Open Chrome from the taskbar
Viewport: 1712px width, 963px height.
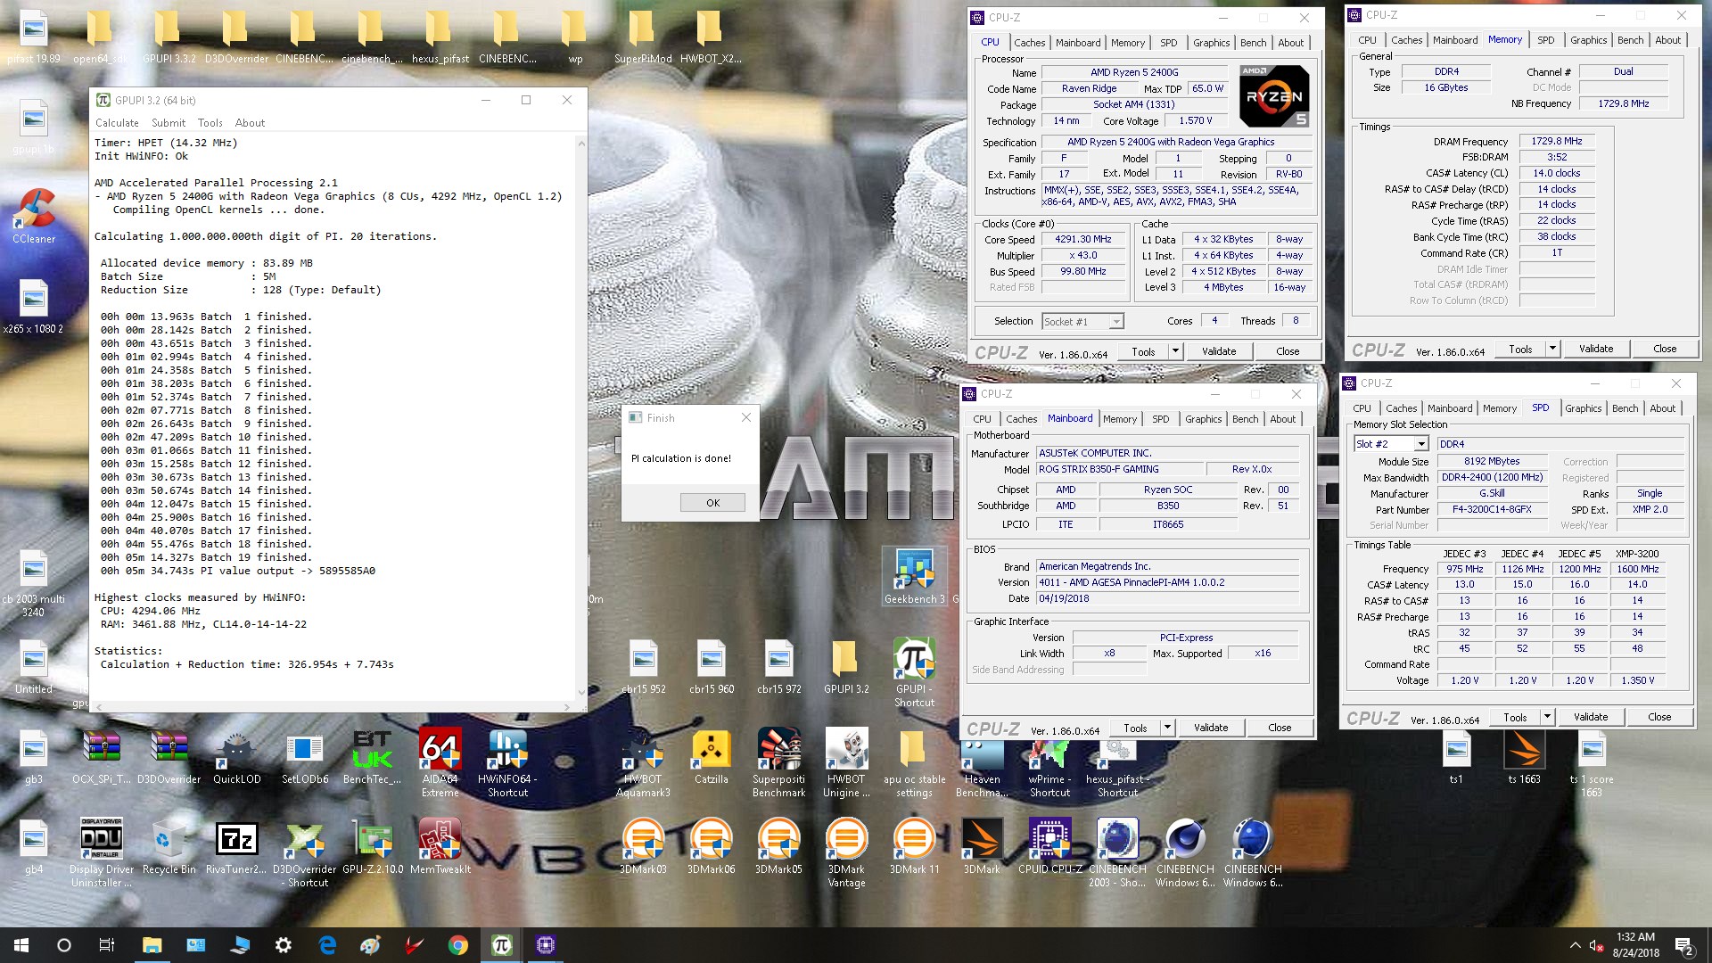point(458,945)
